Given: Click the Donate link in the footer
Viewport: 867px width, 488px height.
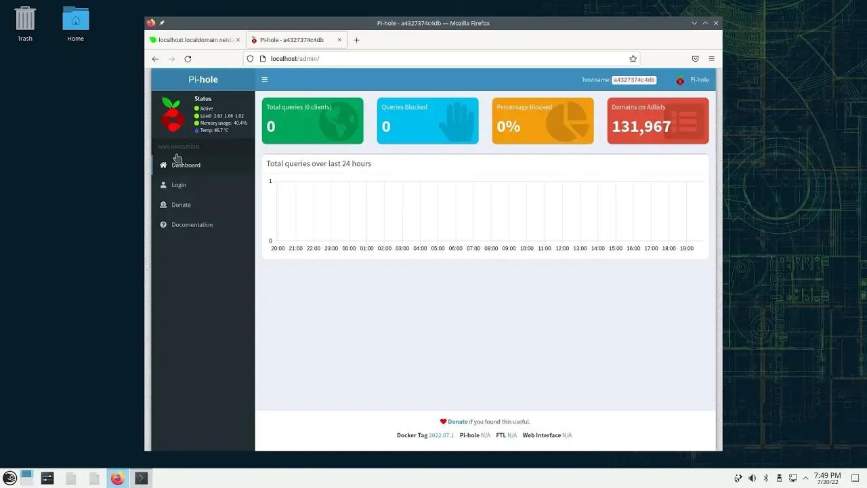Looking at the screenshot, I should coord(457,421).
